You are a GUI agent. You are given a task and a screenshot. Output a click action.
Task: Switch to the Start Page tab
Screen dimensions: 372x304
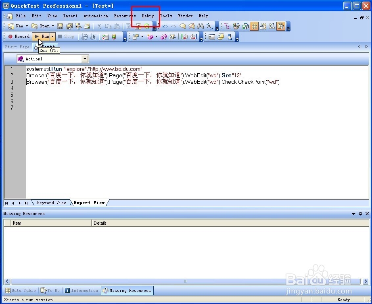coord(17,47)
